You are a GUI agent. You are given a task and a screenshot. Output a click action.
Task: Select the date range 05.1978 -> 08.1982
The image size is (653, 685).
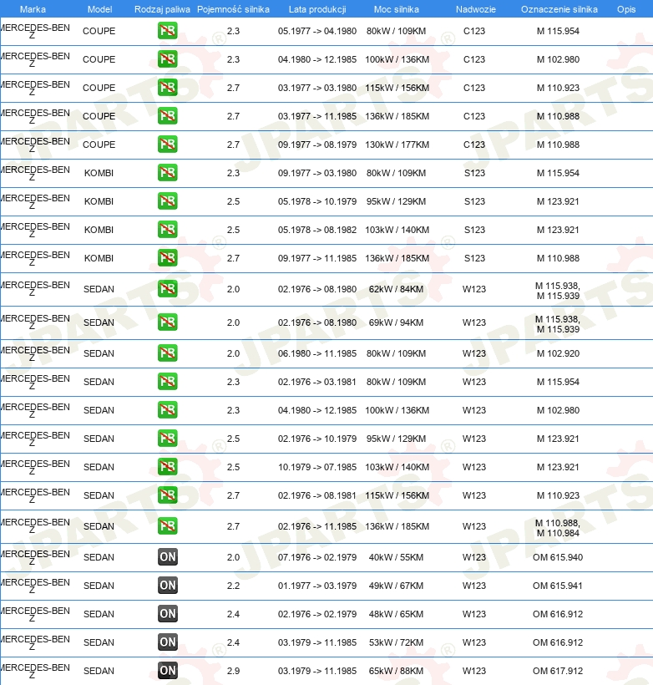click(317, 230)
